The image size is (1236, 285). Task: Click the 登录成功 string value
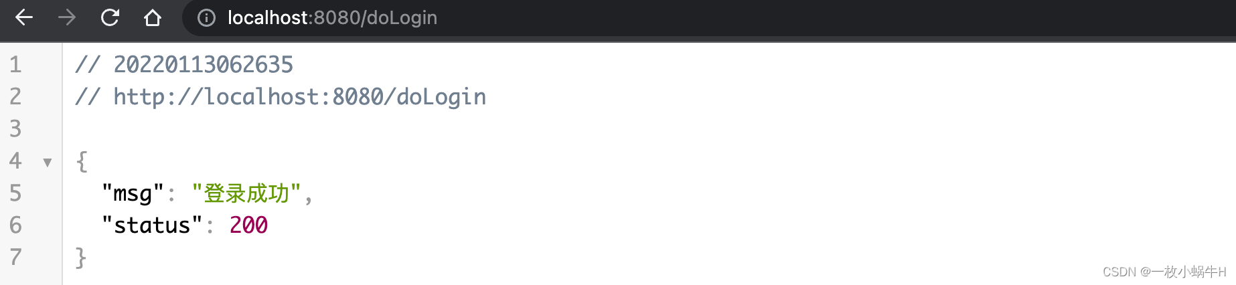(x=246, y=193)
